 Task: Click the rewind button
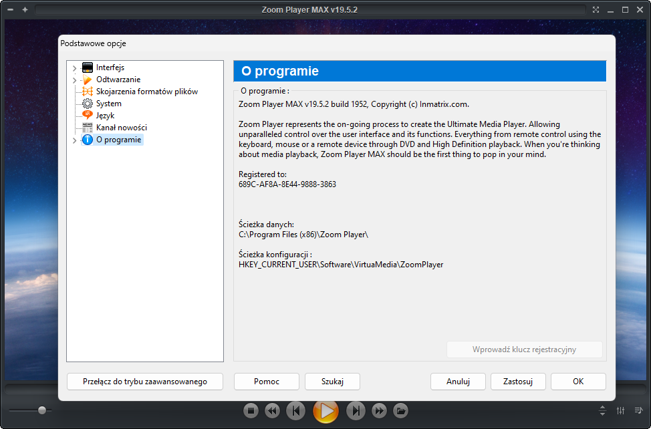(272, 411)
